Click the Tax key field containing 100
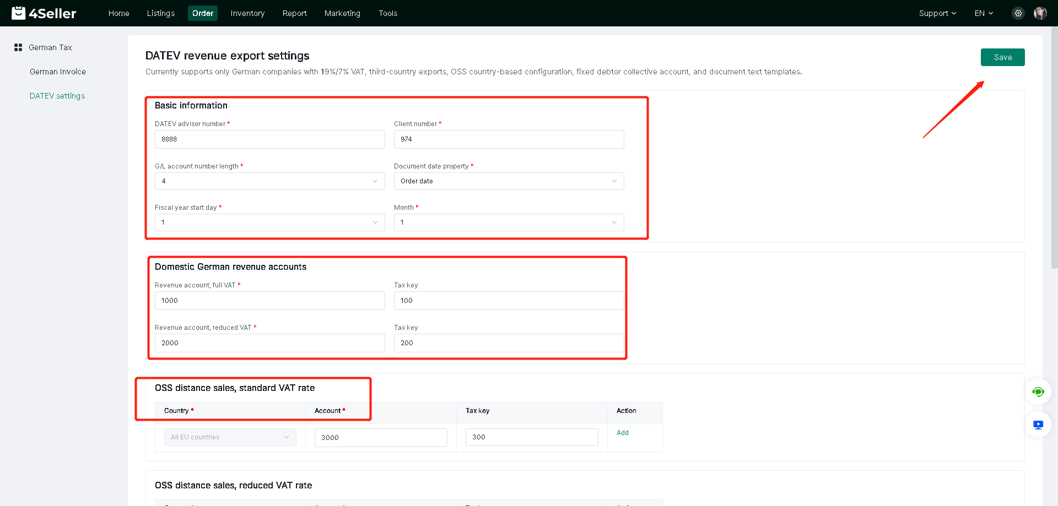 [509, 301]
